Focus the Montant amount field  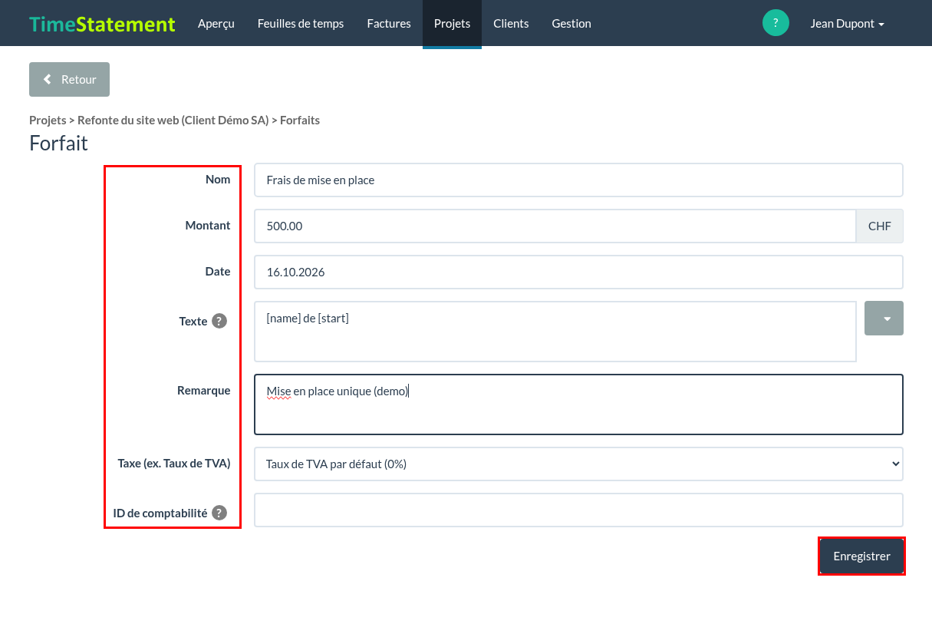click(555, 226)
